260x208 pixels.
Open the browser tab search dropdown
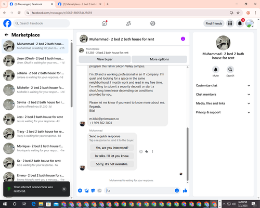tap(4, 4)
